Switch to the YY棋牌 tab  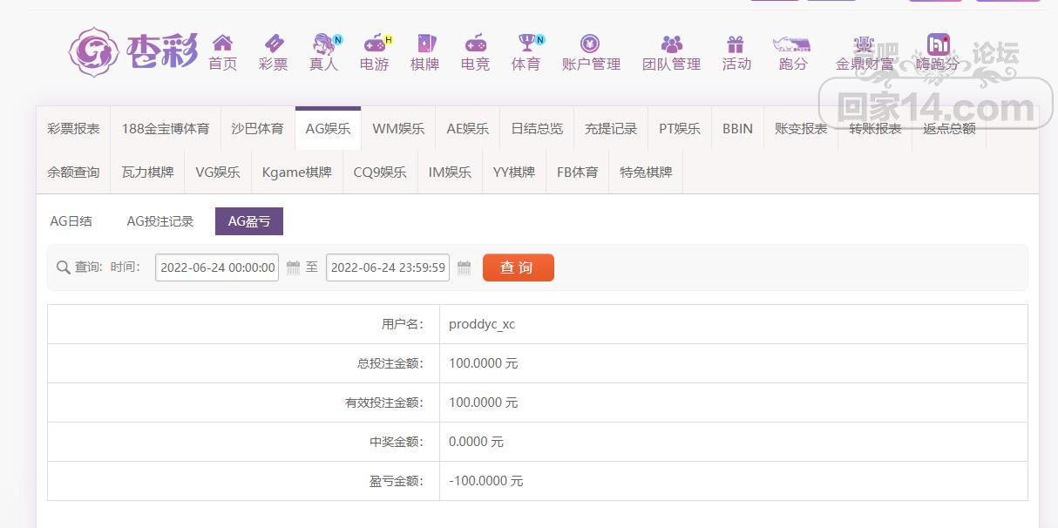[514, 172]
